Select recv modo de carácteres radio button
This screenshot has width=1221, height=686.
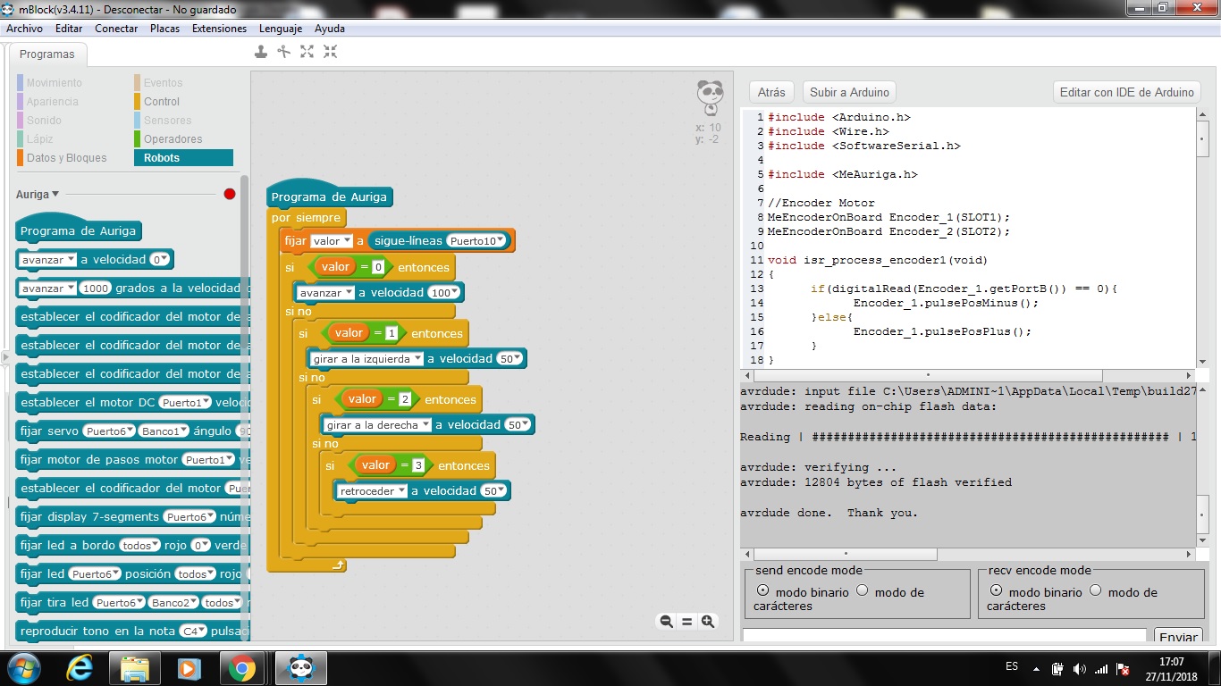1096,590
